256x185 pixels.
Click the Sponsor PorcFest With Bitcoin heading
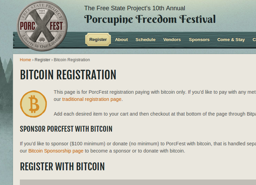coord(66,129)
